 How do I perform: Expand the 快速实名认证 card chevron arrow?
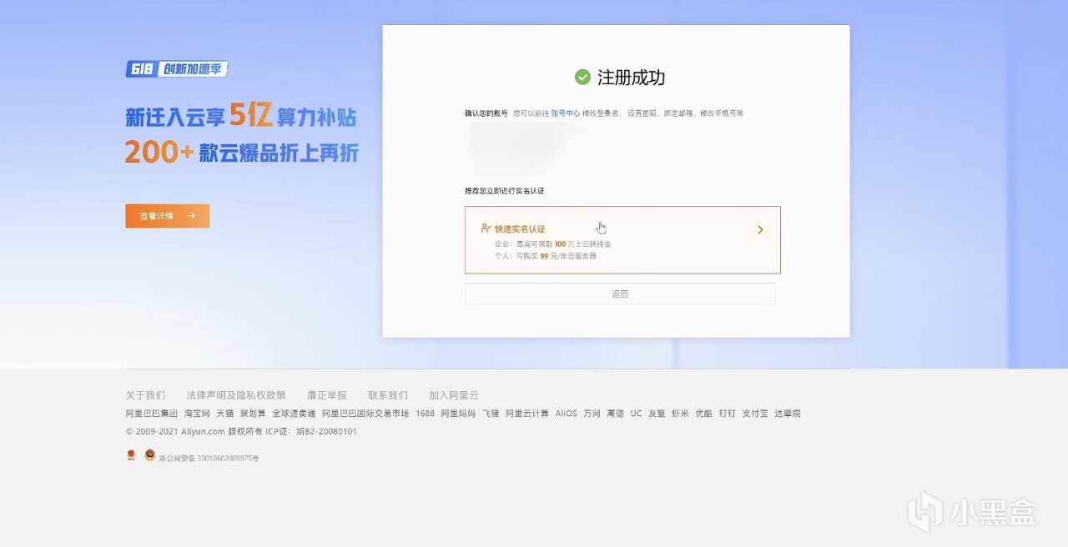[760, 229]
